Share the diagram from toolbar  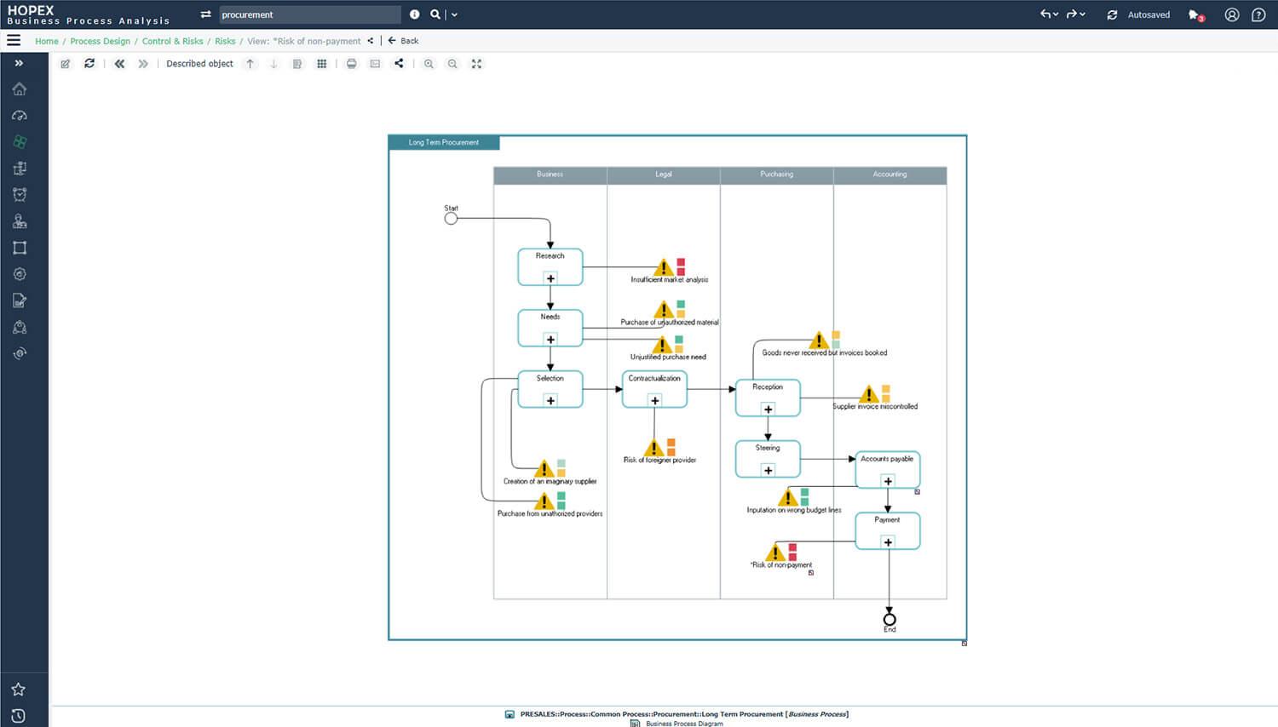pos(399,64)
